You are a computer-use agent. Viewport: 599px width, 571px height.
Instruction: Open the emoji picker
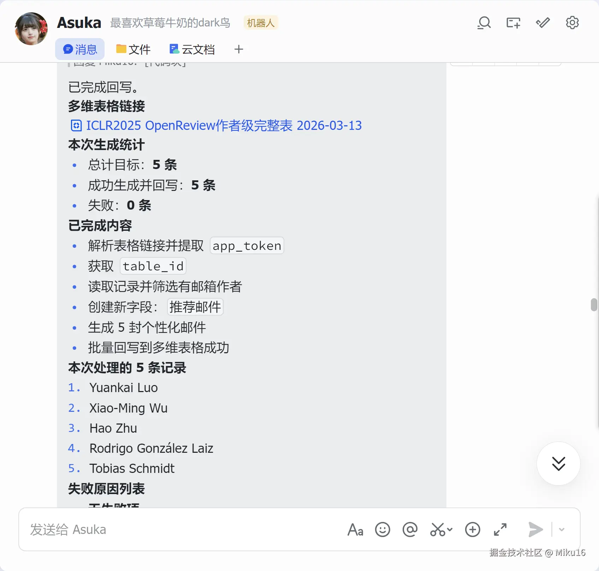point(382,530)
